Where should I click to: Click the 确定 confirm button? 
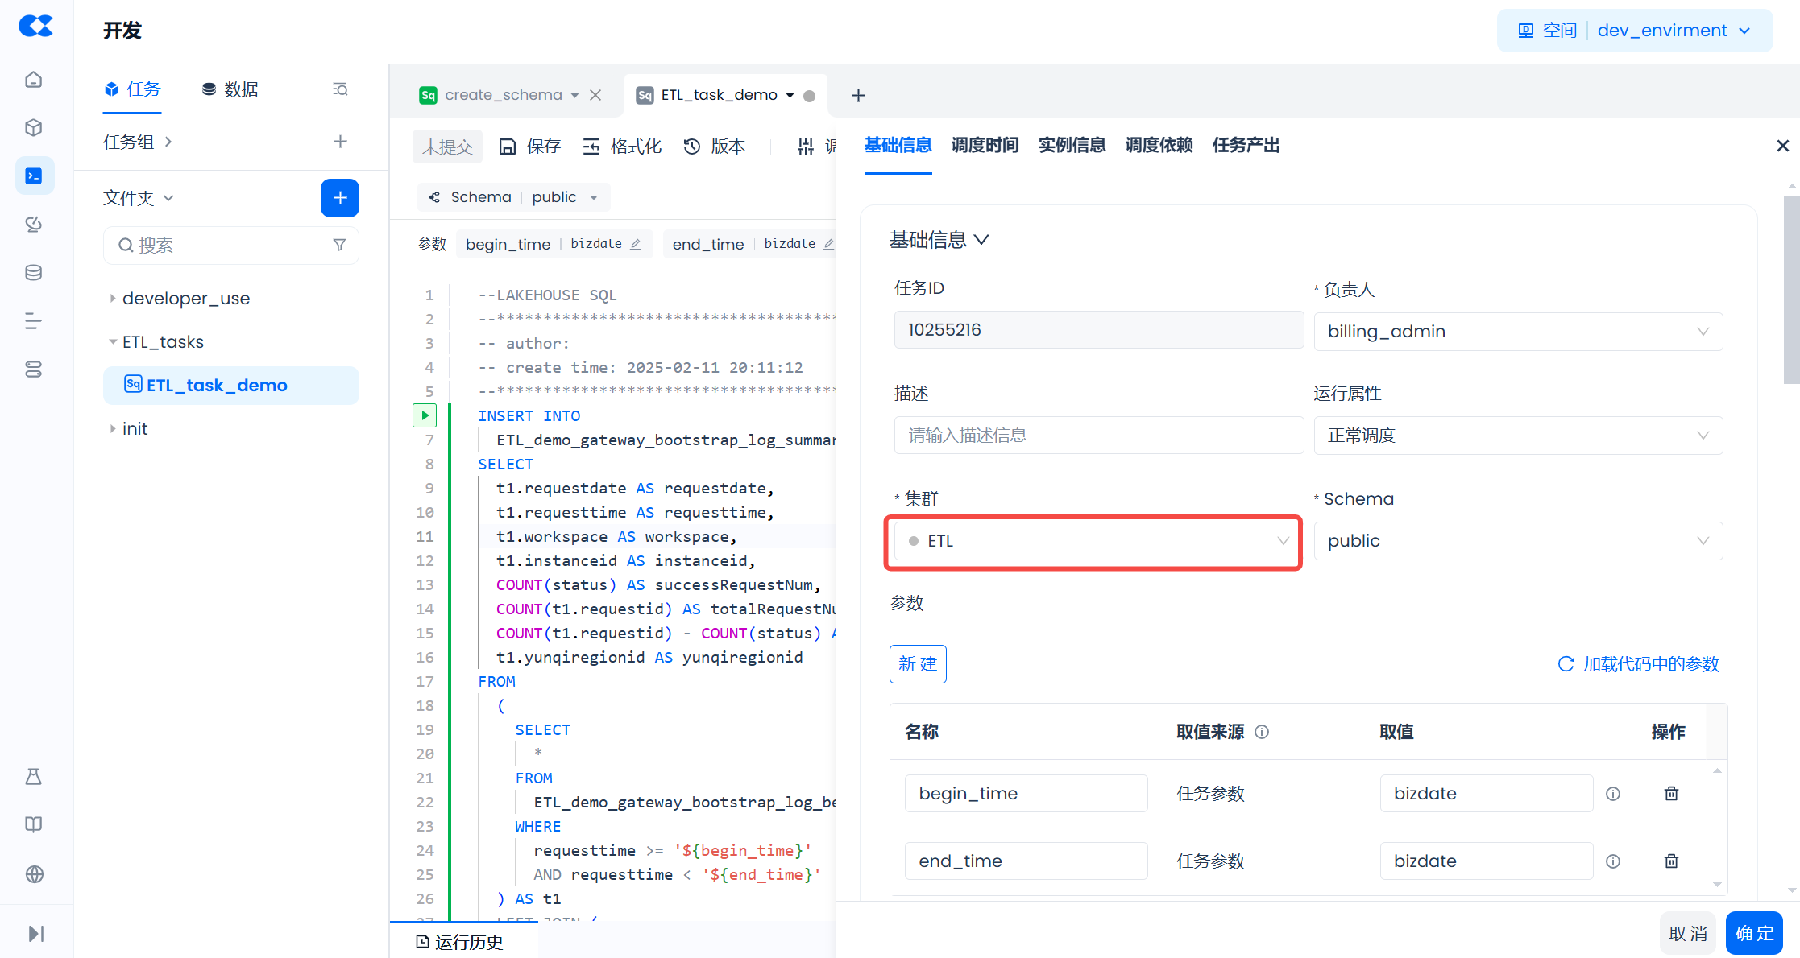(x=1753, y=934)
